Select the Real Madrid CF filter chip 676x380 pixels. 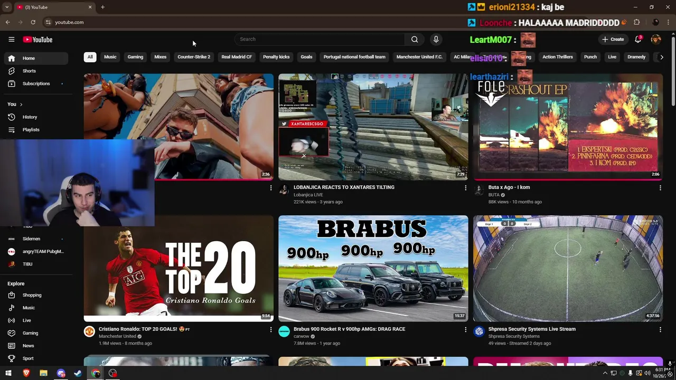[237, 57]
